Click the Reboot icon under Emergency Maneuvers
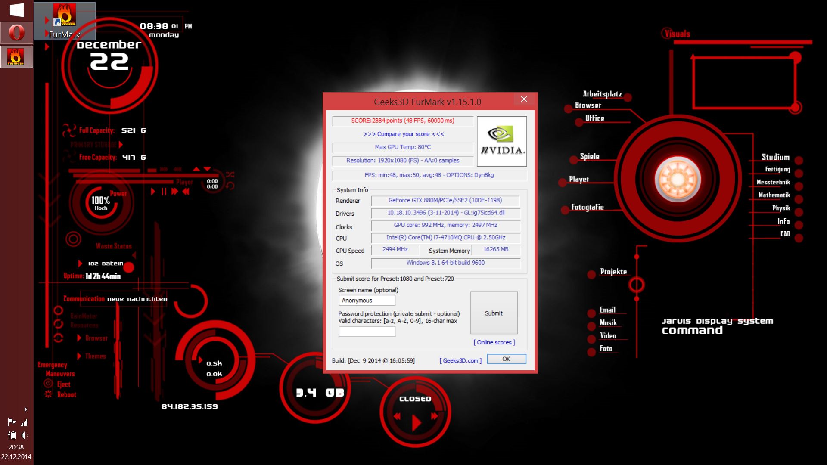This screenshot has height=465, width=827. click(x=48, y=394)
